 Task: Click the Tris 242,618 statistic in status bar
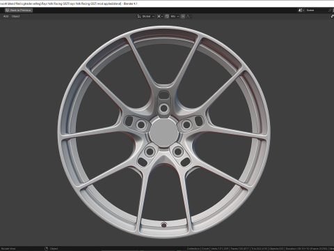(260, 249)
